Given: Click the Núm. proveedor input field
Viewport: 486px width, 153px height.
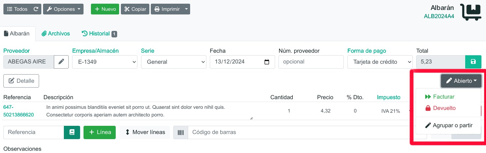Looking at the screenshot, I should (311, 62).
